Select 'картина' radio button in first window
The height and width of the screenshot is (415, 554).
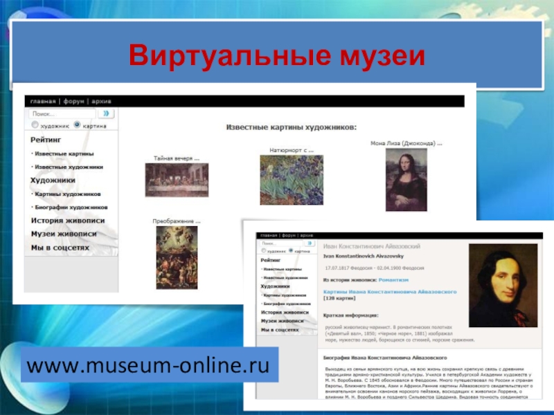77,124
